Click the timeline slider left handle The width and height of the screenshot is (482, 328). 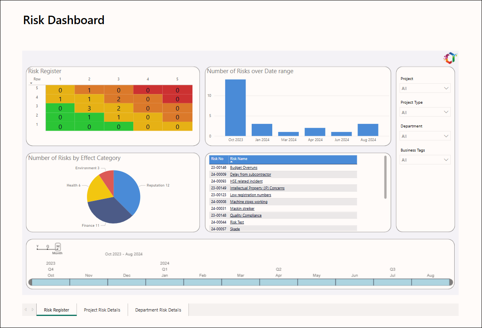pyautogui.click(x=30, y=282)
